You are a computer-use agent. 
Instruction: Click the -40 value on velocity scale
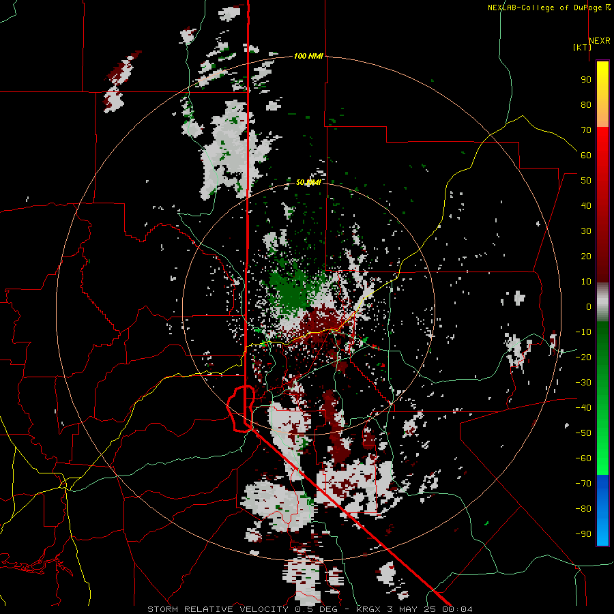[x=583, y=408]
